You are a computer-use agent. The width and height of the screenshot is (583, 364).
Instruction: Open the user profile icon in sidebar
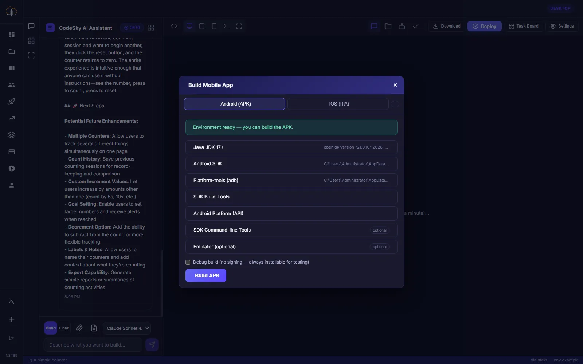click(12, 185)
